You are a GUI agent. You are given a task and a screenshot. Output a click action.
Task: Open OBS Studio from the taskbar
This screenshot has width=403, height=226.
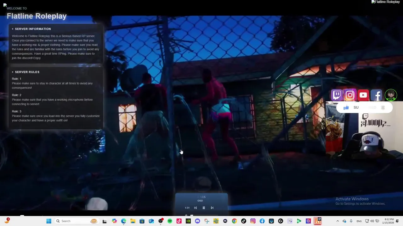coord(161,221)
